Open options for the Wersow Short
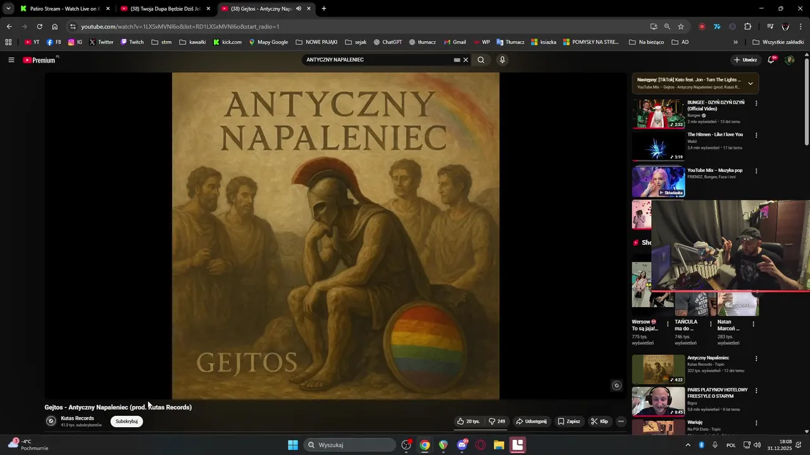This screenshot has width=810, height=455. [668, 324]
